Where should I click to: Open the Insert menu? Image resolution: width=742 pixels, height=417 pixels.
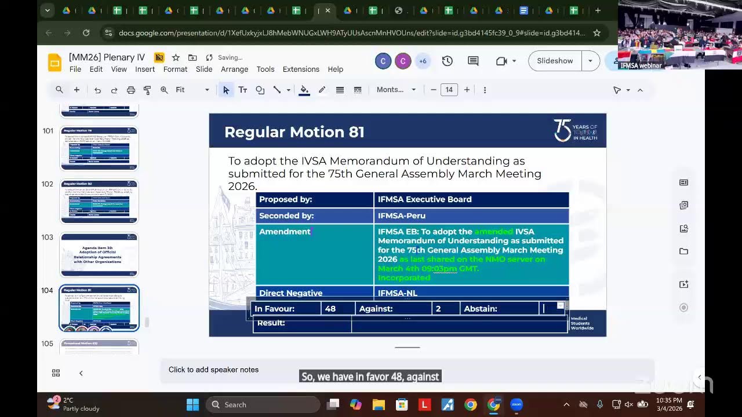coord(145,69)
